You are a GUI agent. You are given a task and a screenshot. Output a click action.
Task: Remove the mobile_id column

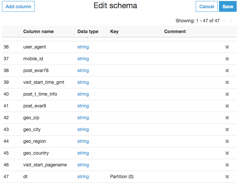(x=227, y=59)
